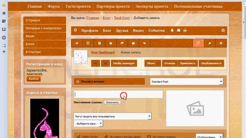The image size is (246, 138).
Task: Open the blog settings gear icon
Action: 221,43
